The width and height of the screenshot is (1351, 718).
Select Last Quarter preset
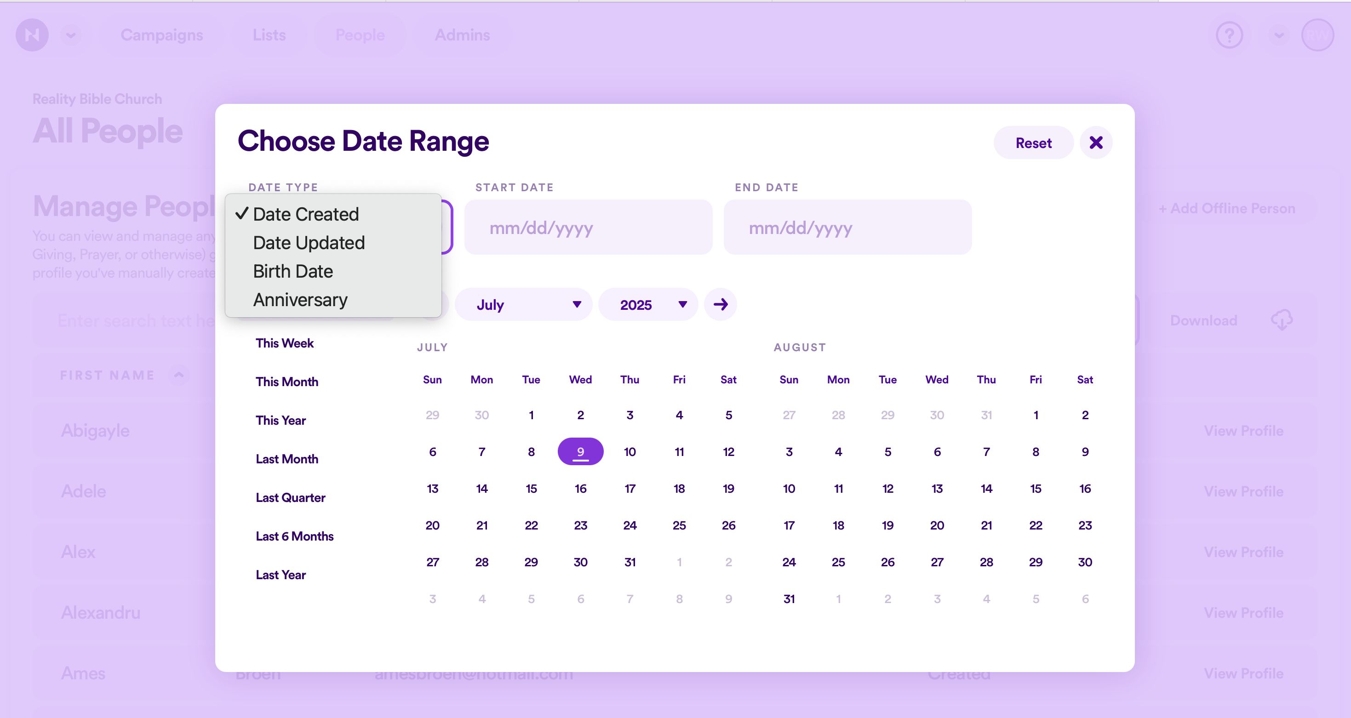290,497
